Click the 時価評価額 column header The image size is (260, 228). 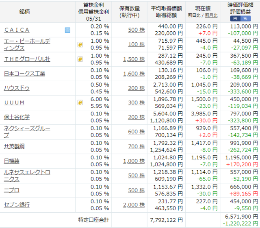point(240,5)
